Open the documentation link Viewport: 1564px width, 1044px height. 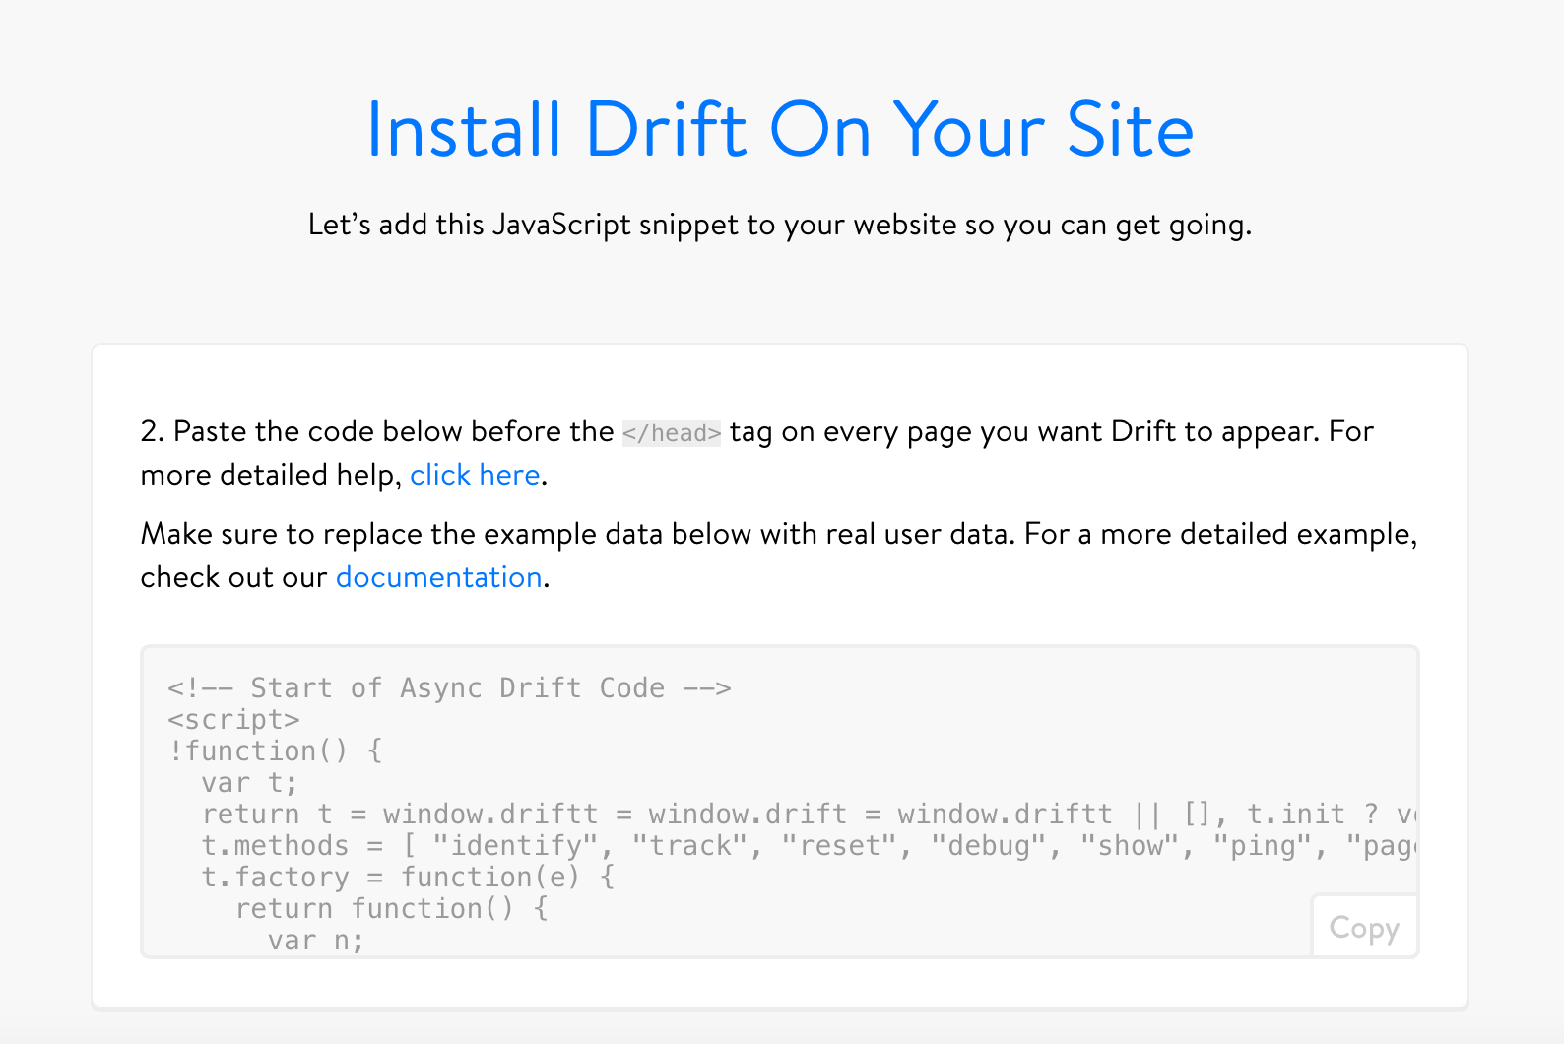[x=438, y=577]
